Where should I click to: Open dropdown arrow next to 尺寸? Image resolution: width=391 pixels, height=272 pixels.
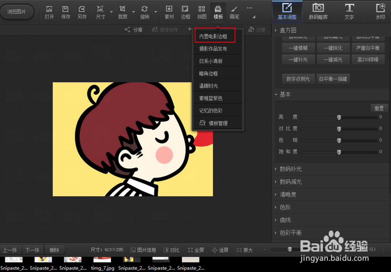(x=111, y=12)
